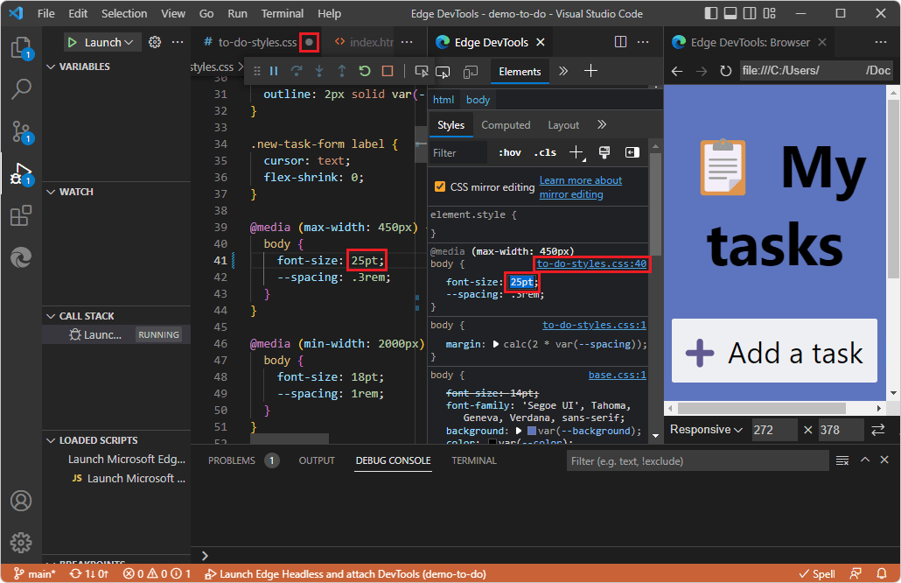Type in the Styles Filter field
The height and width of the screenshot is (583, 901).
point(457,151)
